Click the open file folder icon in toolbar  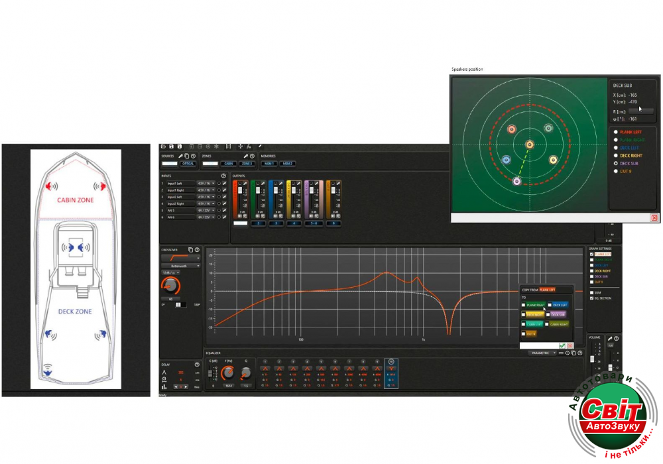point(163,146)
